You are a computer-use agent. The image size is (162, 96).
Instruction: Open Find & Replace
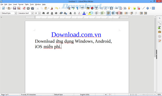click(x=69, y=8)
